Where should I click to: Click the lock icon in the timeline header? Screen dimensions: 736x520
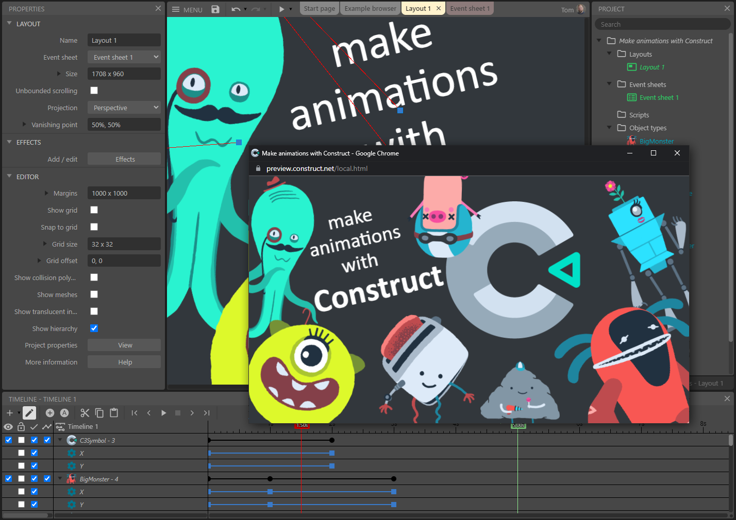point(21,426)
